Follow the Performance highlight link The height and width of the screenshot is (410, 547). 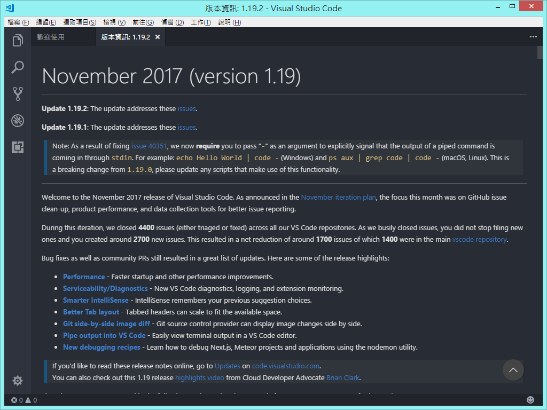tap(84, 277)
